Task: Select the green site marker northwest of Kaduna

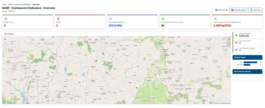Action: coord(96,61)
